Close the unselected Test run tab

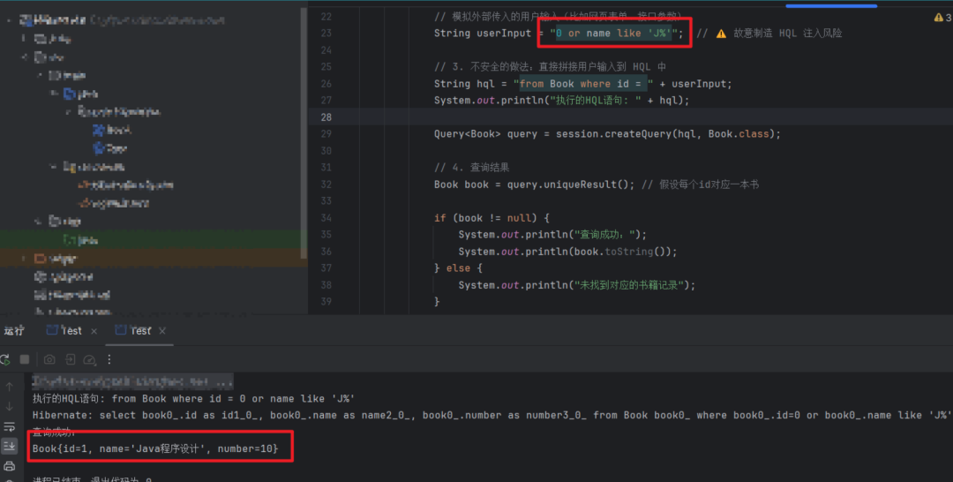coord(94,331)
